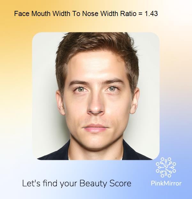Screen dimensions: 192x199
Task: Click the forehead area of the portrait
Action: 96,67
